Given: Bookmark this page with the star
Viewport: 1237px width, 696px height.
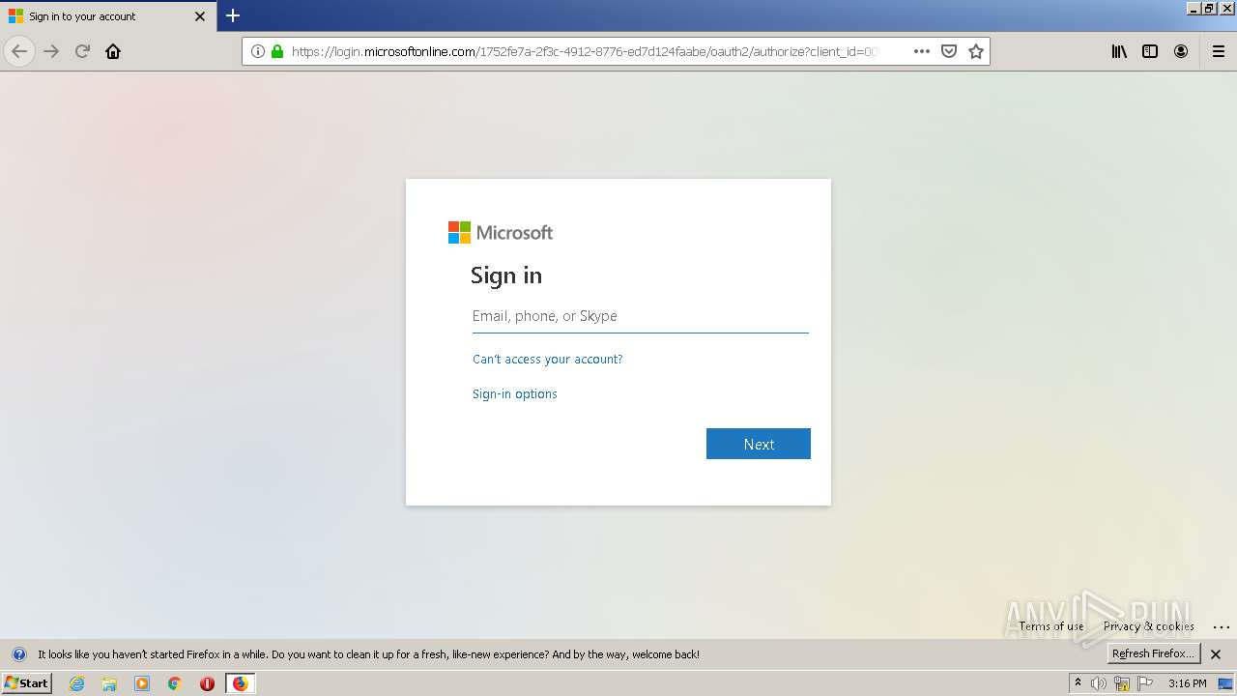Looking at the screenshot, I should click(976, 51).
